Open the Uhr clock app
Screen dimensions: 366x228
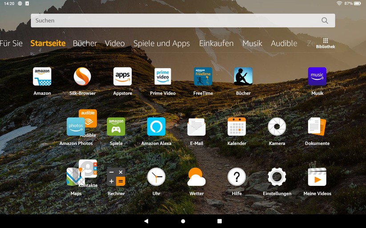coord(156,177)
